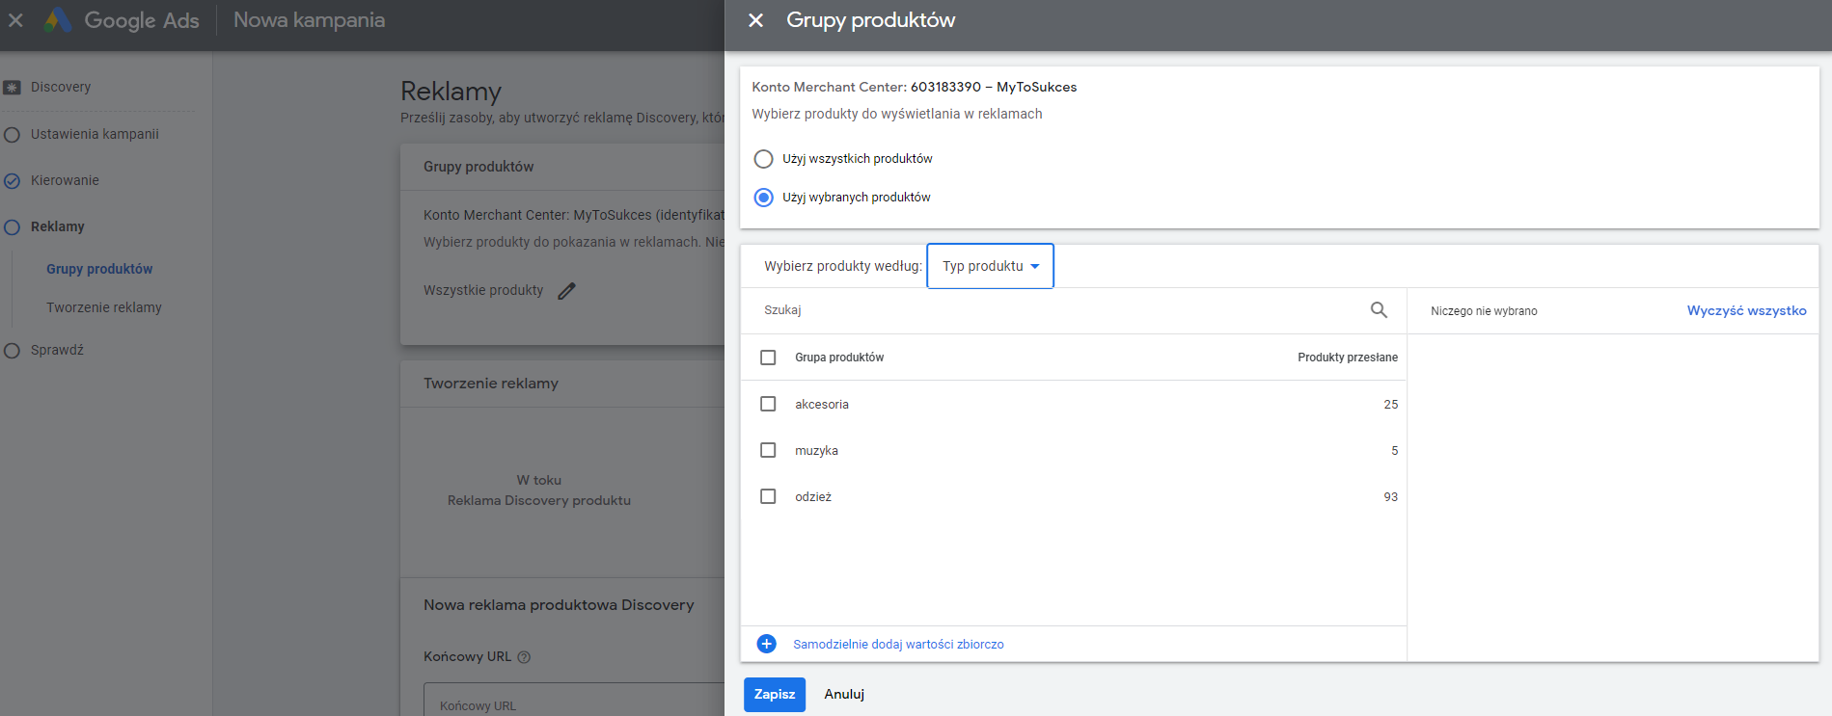Close the Grupy produktów panel
The width and height of the screenshot is (1832, 716).
pyautogui.click(x=756, y=20)
